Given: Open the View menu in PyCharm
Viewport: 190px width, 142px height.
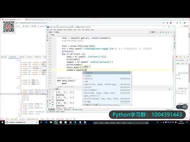Looking at the screenshot, I should tap(55, 30).
